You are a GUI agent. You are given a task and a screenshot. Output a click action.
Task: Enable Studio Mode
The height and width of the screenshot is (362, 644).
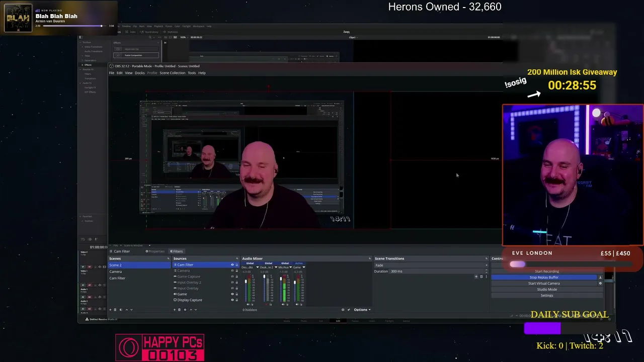(547, 290)
